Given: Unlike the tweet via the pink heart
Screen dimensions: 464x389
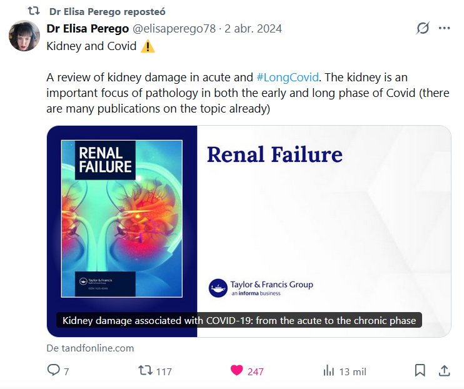Looking at the screenshot, I should (x=236, y=370).
